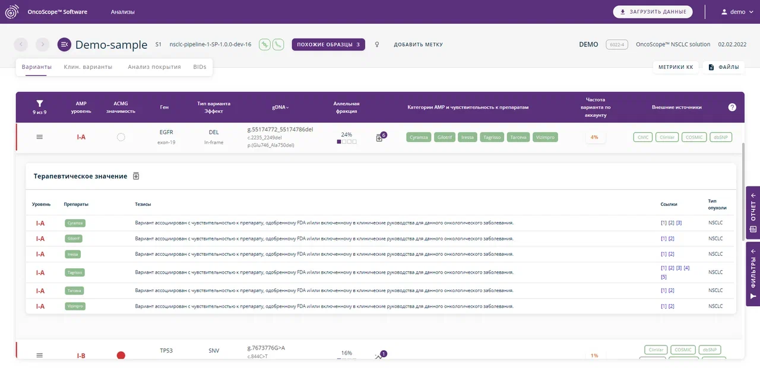Click the Tarceva tag in EGFR row
This screenshot has height=368, width=760.
click(x=519, y=137)
